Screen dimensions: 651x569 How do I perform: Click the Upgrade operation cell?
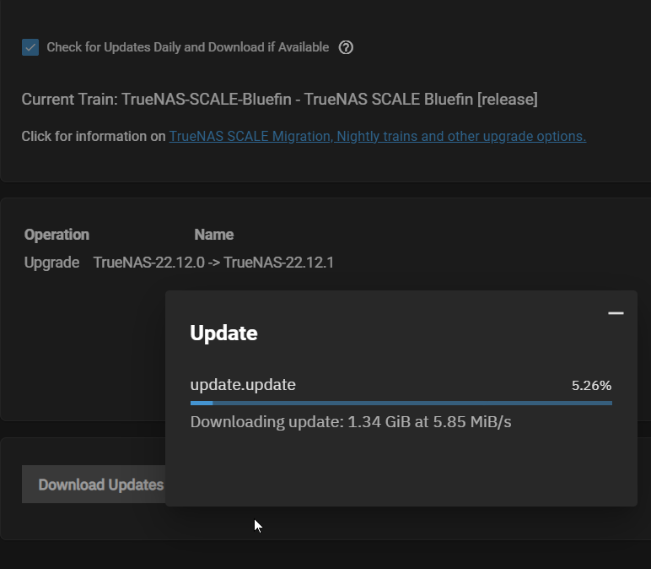click(x=52, y=263)
